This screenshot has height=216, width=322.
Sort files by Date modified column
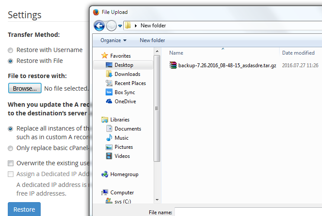298,53
